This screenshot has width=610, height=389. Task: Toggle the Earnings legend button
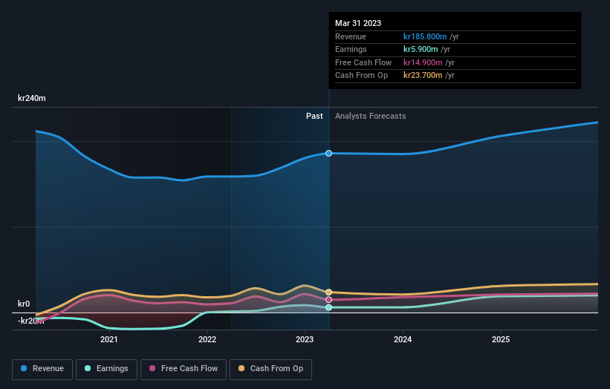pyautogui.click(x=106, y=369)
